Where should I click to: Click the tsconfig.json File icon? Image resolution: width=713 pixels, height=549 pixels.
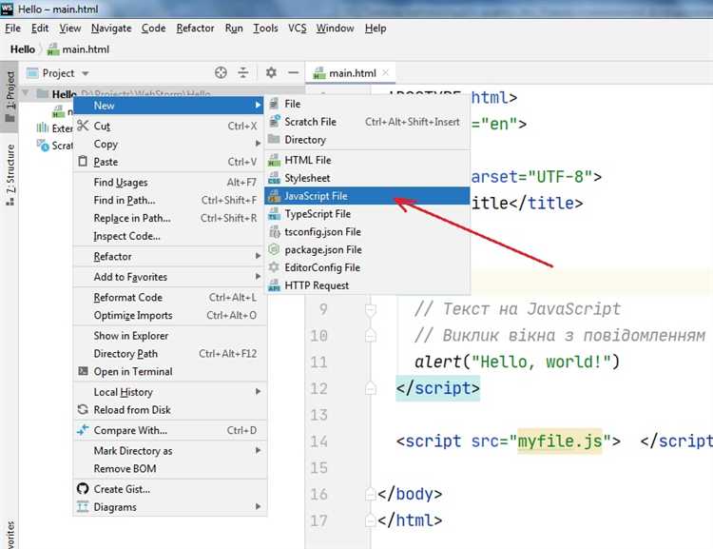coord(274,232)
